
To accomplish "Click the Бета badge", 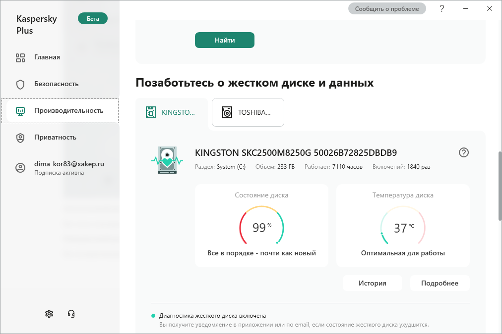I will tap(93, 19).
